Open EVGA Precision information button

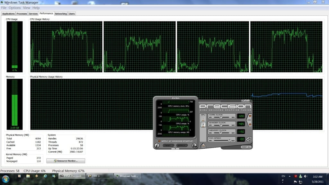(157, 145)
